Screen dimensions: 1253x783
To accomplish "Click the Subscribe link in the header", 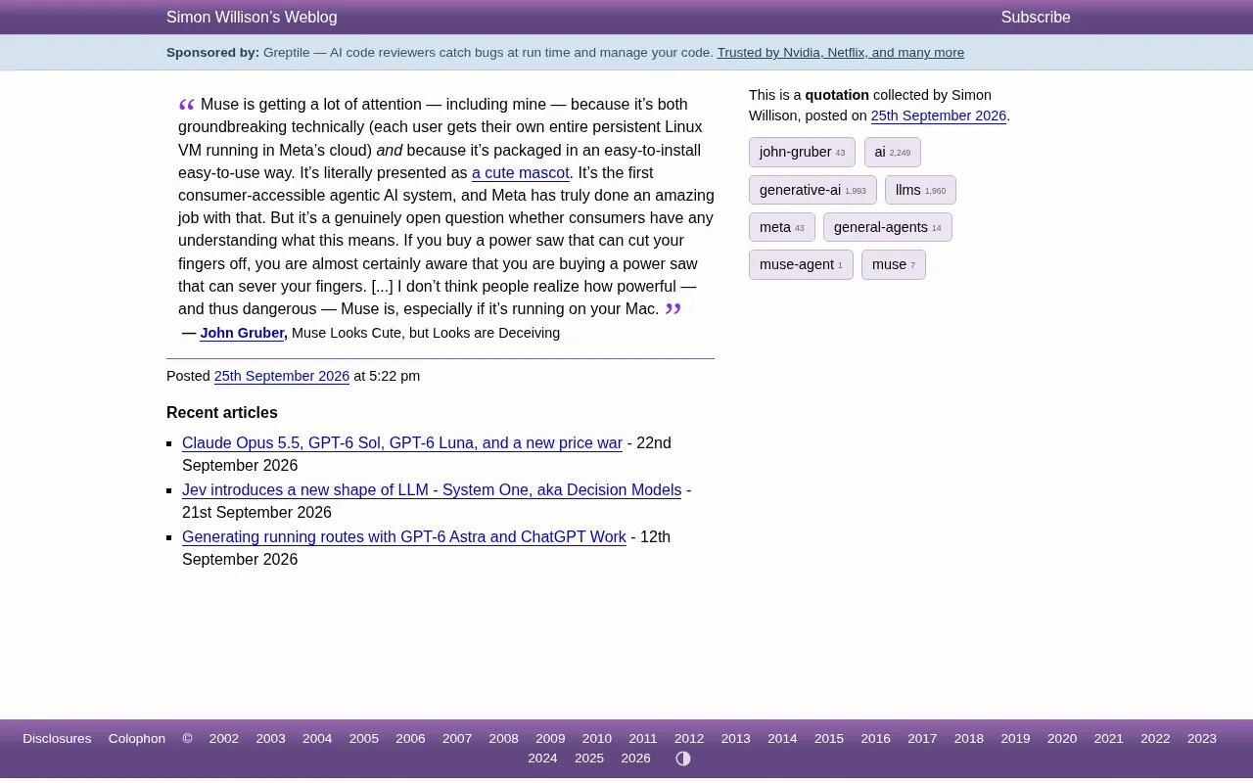I will (1036, 18).
